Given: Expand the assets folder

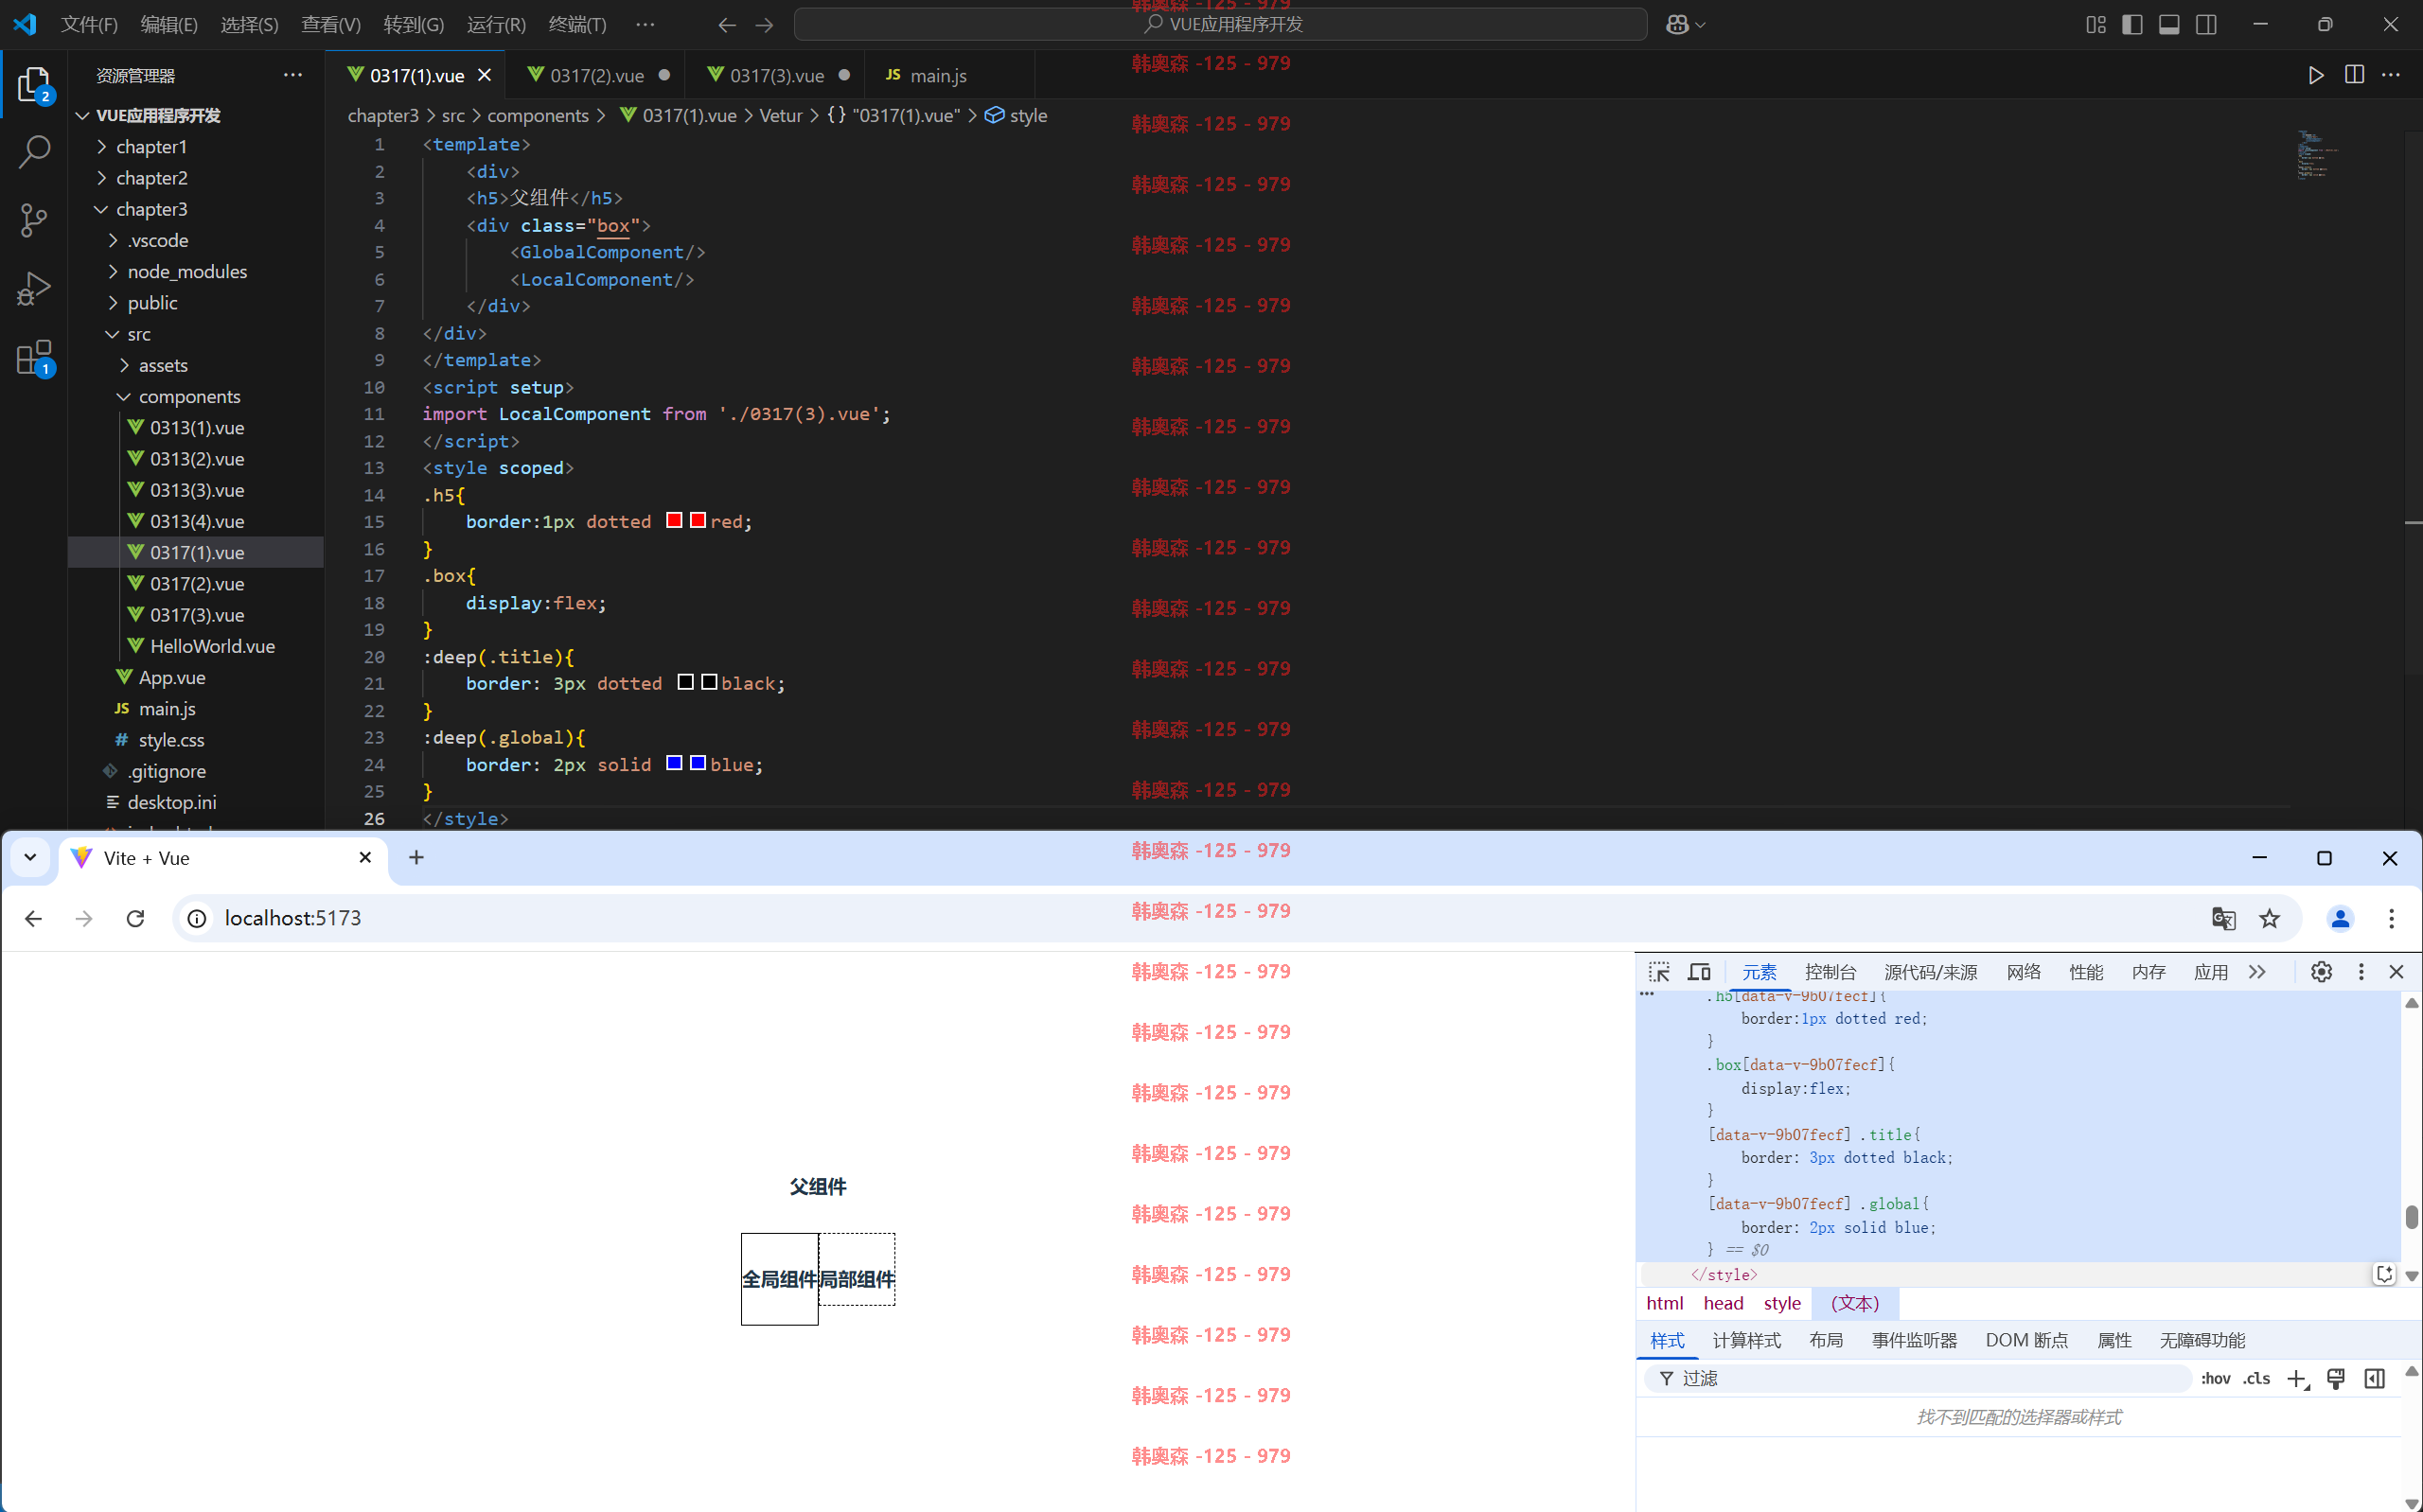Looking at the screenshot, I should coord(196,365).
